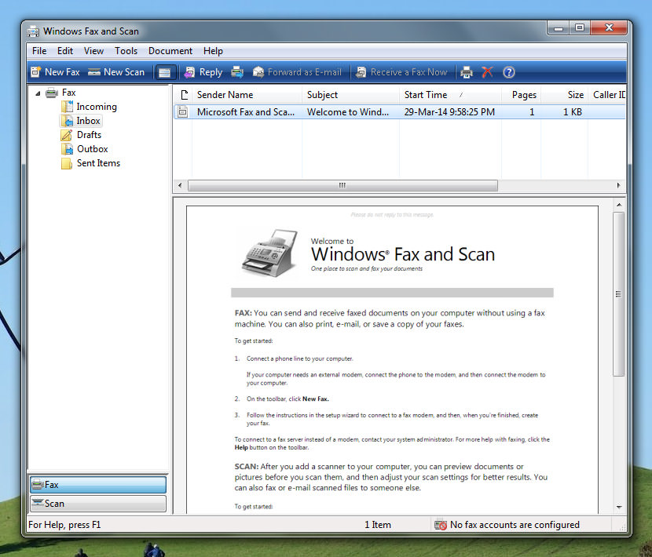Click "For Help, press F1" status text
The image size is (652, 557).
[64, 525]
